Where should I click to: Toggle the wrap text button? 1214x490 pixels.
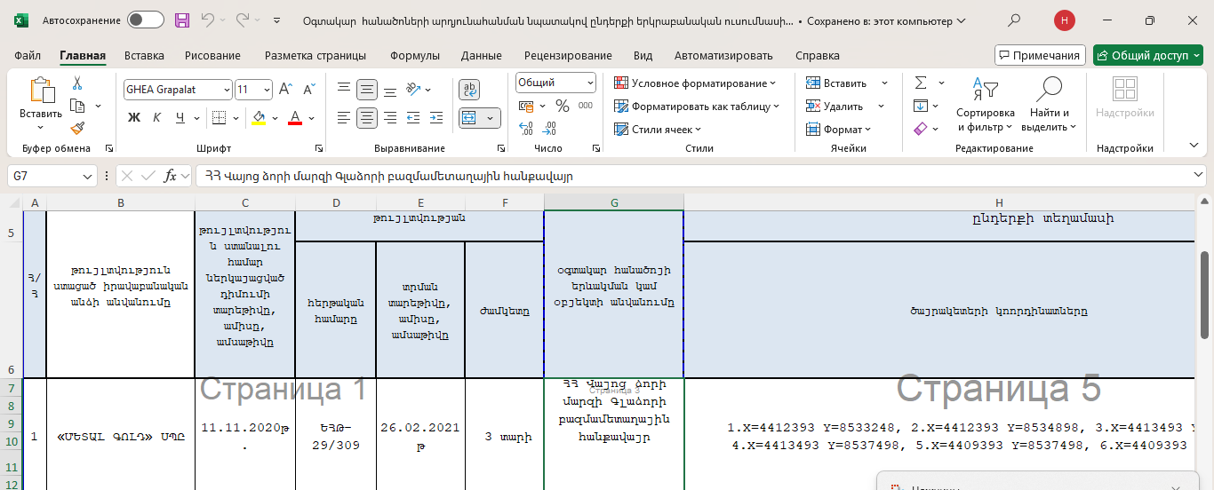[x=469, y=90]
